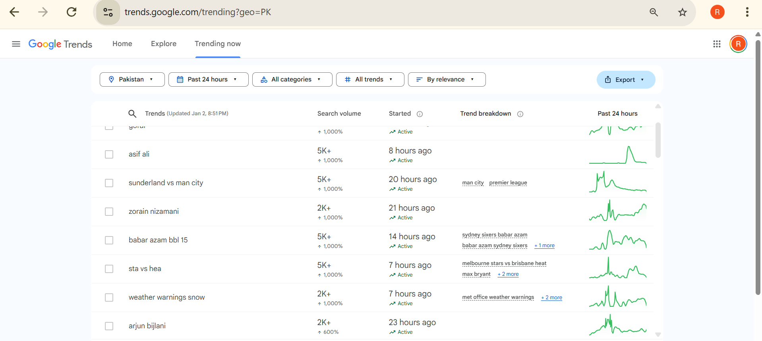
Task: Tick the weather warnings snow checkbox
Action: pos(109,297)
